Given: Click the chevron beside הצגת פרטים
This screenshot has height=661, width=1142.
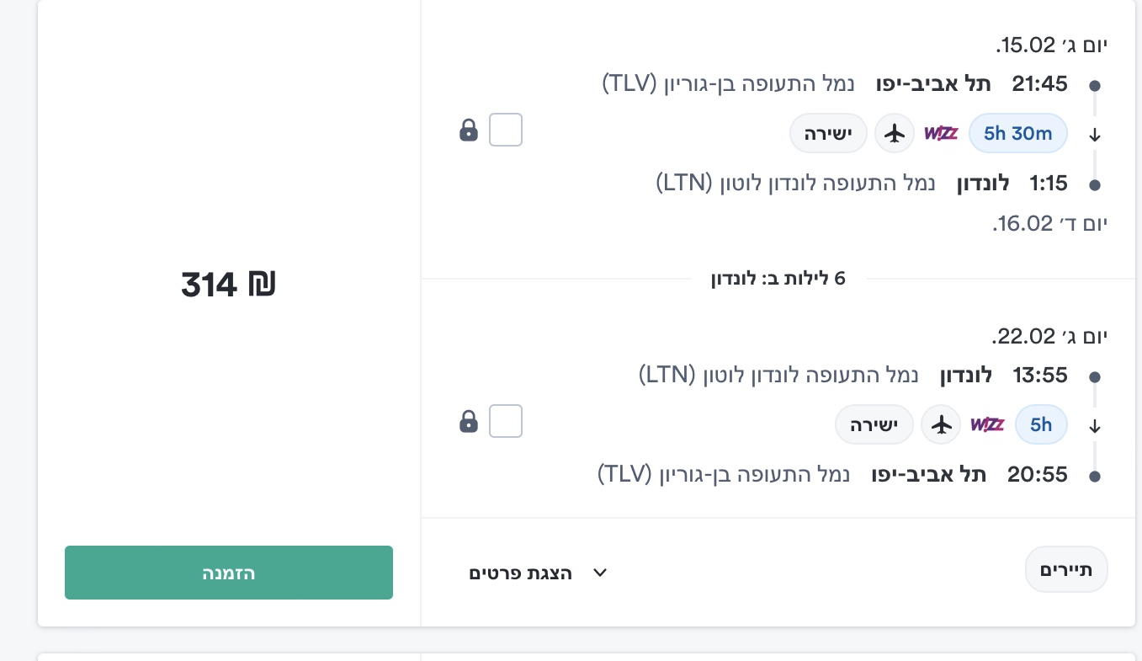Looking at the screenshot, I should [x=600, y=573].
